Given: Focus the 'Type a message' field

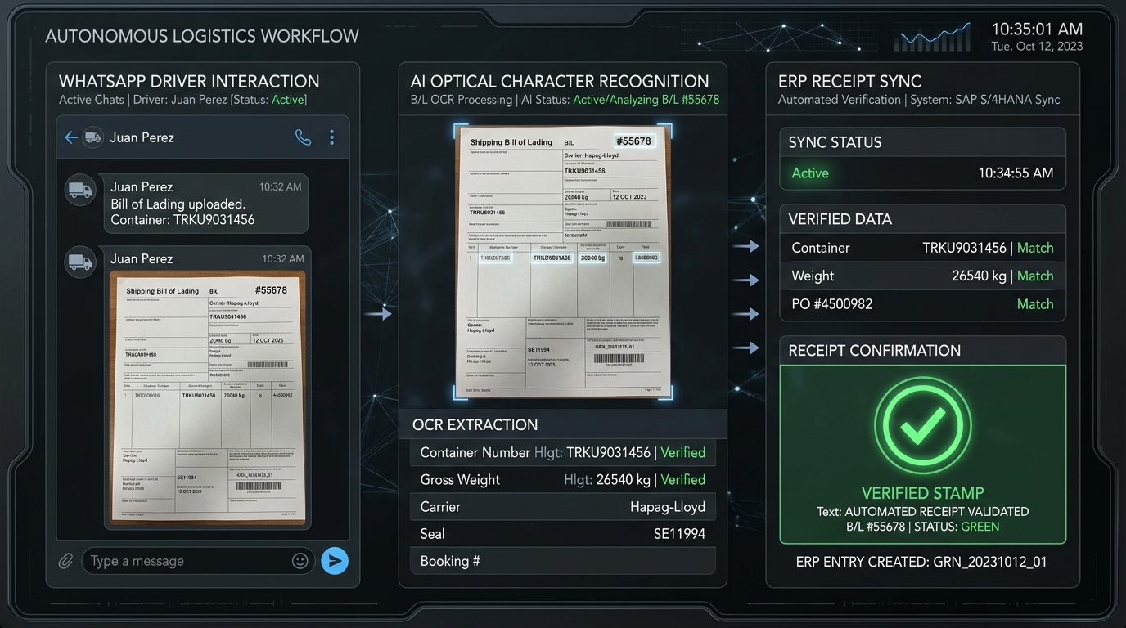Looking at the screenshot, I should 198,561.
